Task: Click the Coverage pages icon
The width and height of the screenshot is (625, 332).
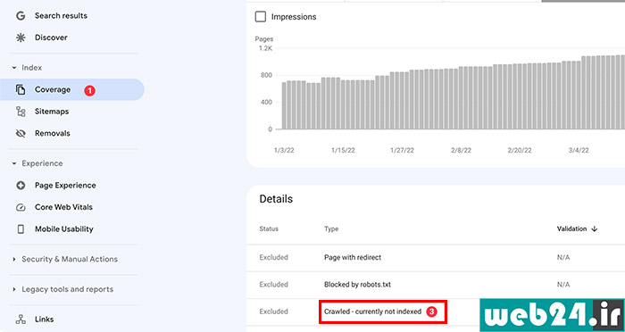Action: coord(21,89)
